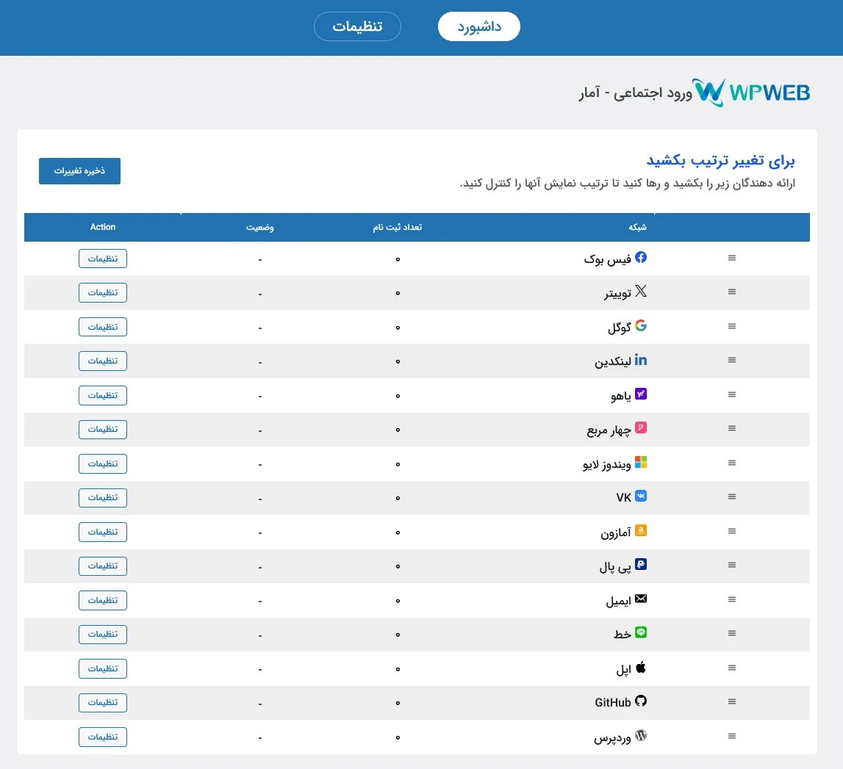Open تنظیمات for ویندوز لایو row

click(103, 463)
